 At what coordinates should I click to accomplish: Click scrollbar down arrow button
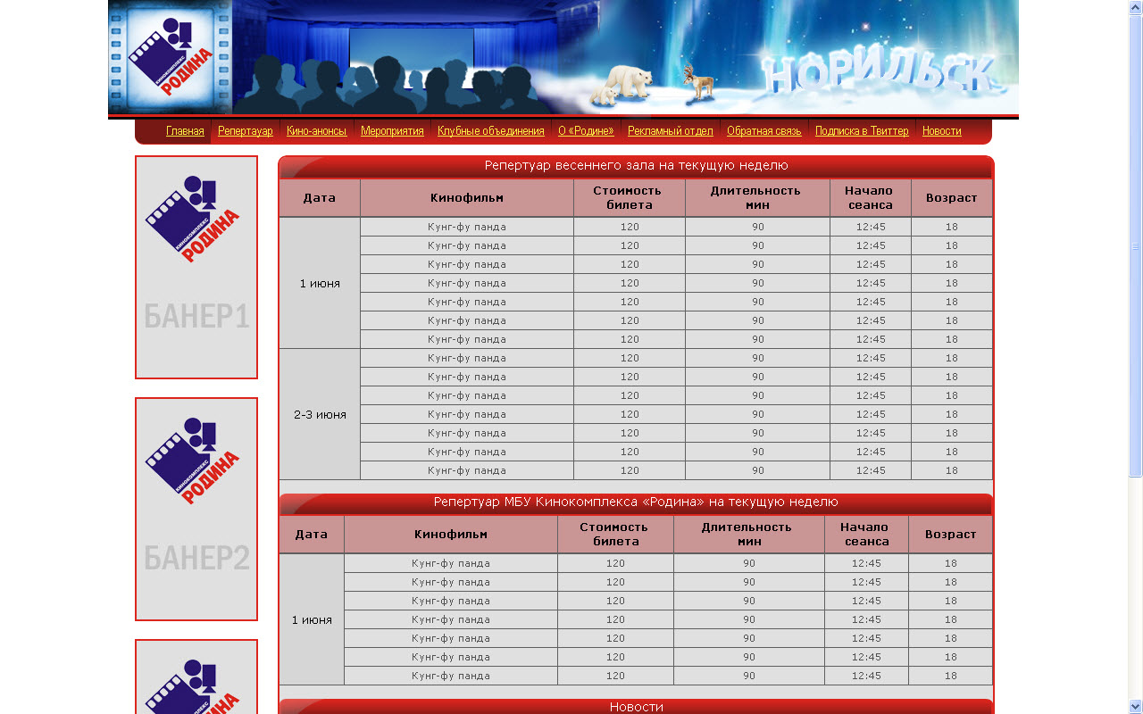click(x=1135, y=706)
